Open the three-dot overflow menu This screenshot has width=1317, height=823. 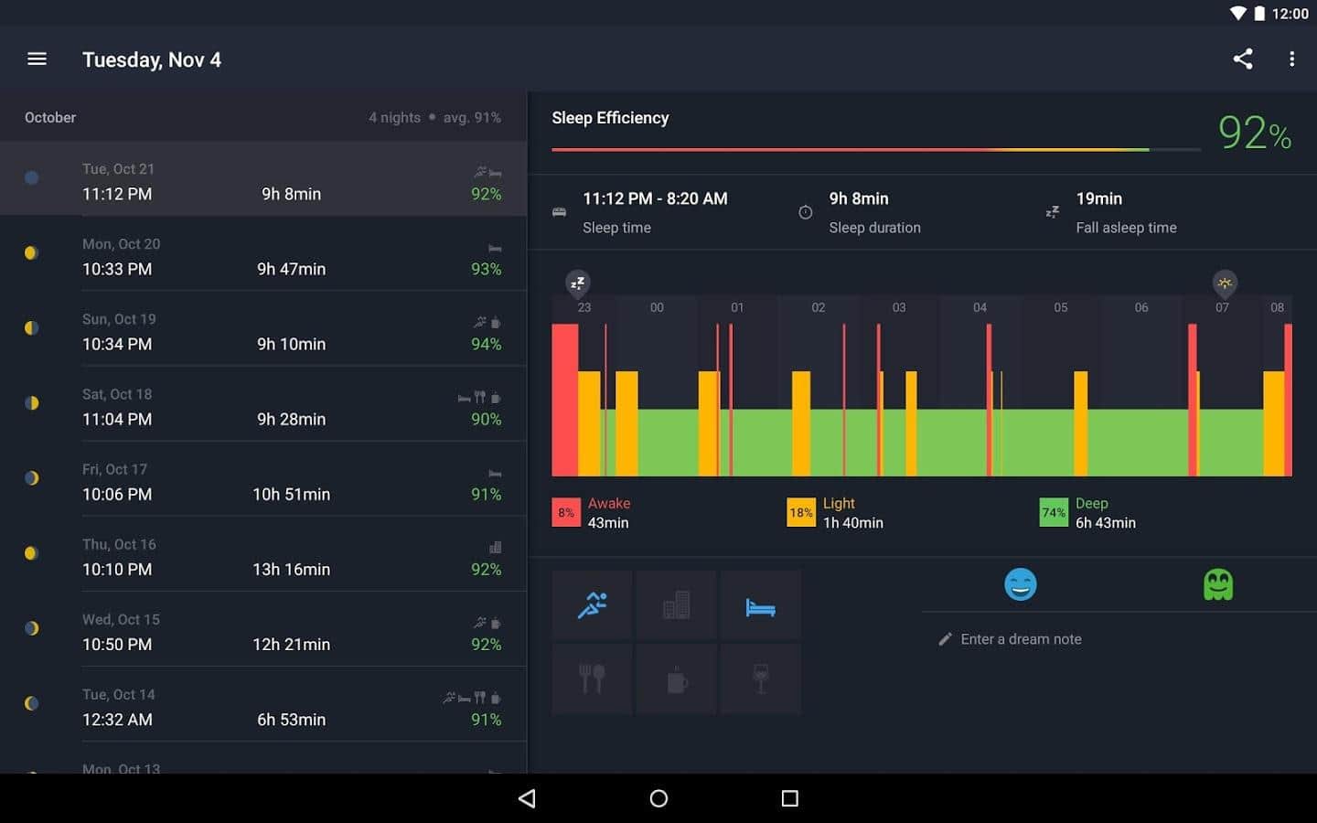click(1291, 59)
